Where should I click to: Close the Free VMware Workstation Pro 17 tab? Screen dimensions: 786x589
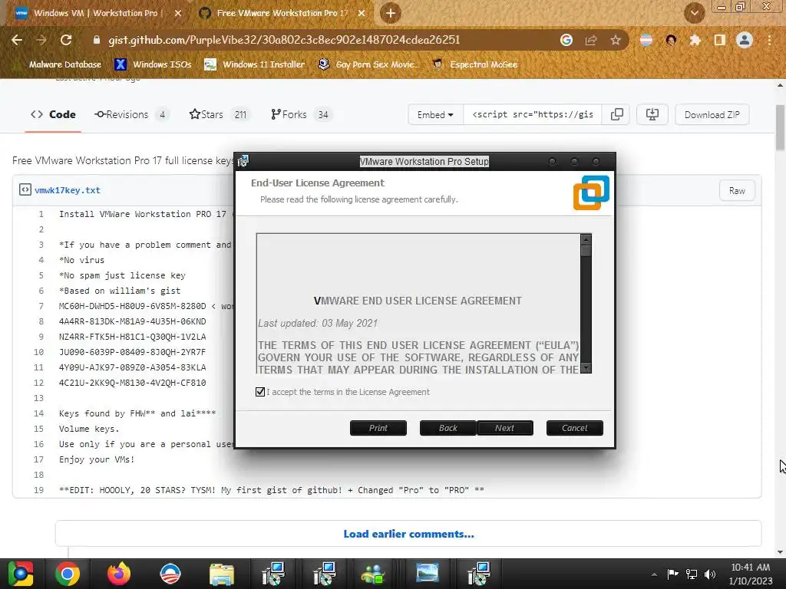point(362,13)
